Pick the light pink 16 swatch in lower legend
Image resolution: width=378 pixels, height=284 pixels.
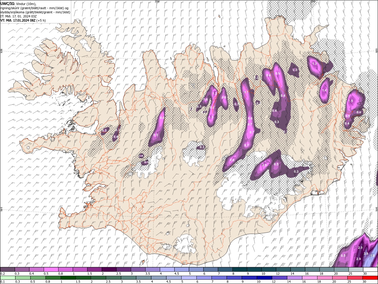pos(309,278)
